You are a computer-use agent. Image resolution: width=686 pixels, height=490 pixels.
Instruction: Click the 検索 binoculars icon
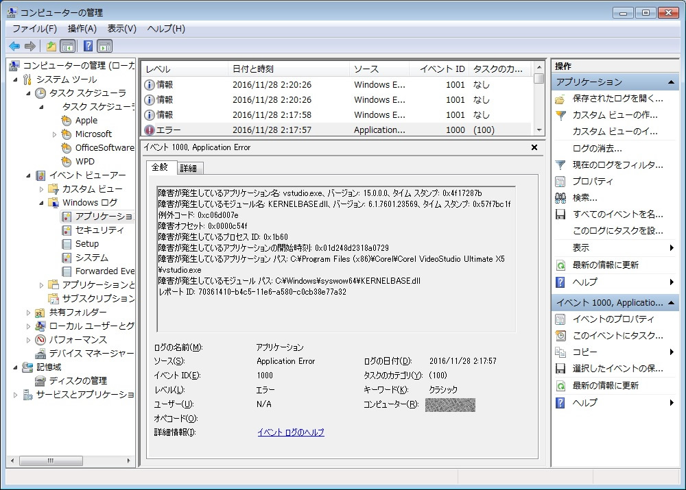point(560,198)
